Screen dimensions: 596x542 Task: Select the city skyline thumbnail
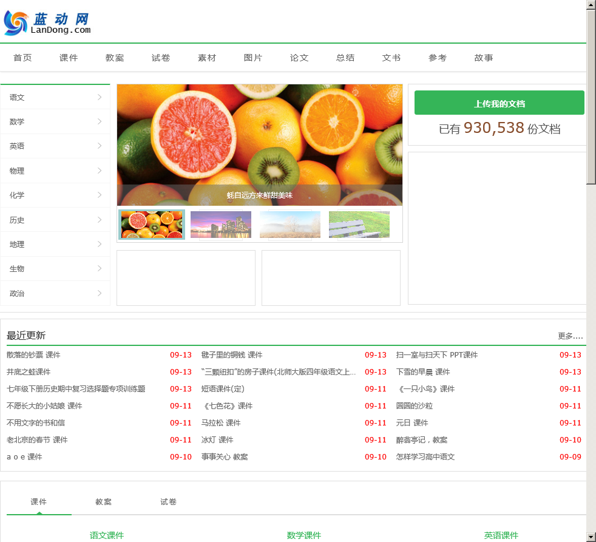(221, 224)
